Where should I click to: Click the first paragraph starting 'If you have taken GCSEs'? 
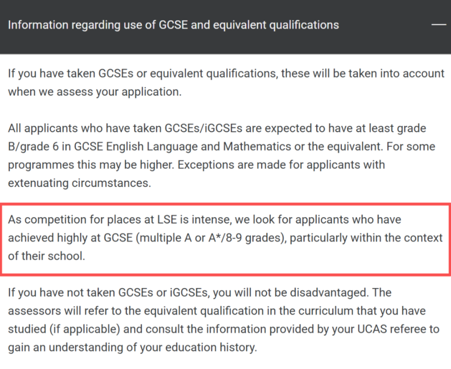[226, 83]
